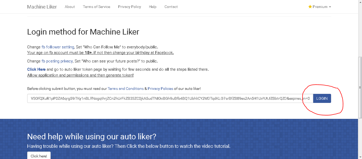The height and width of the screenshot is (159, 362).
Task: Go to the Help page
Action: click(x=153, y=7)
